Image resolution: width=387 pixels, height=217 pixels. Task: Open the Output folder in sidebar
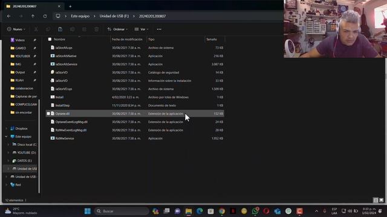point(20,72)
